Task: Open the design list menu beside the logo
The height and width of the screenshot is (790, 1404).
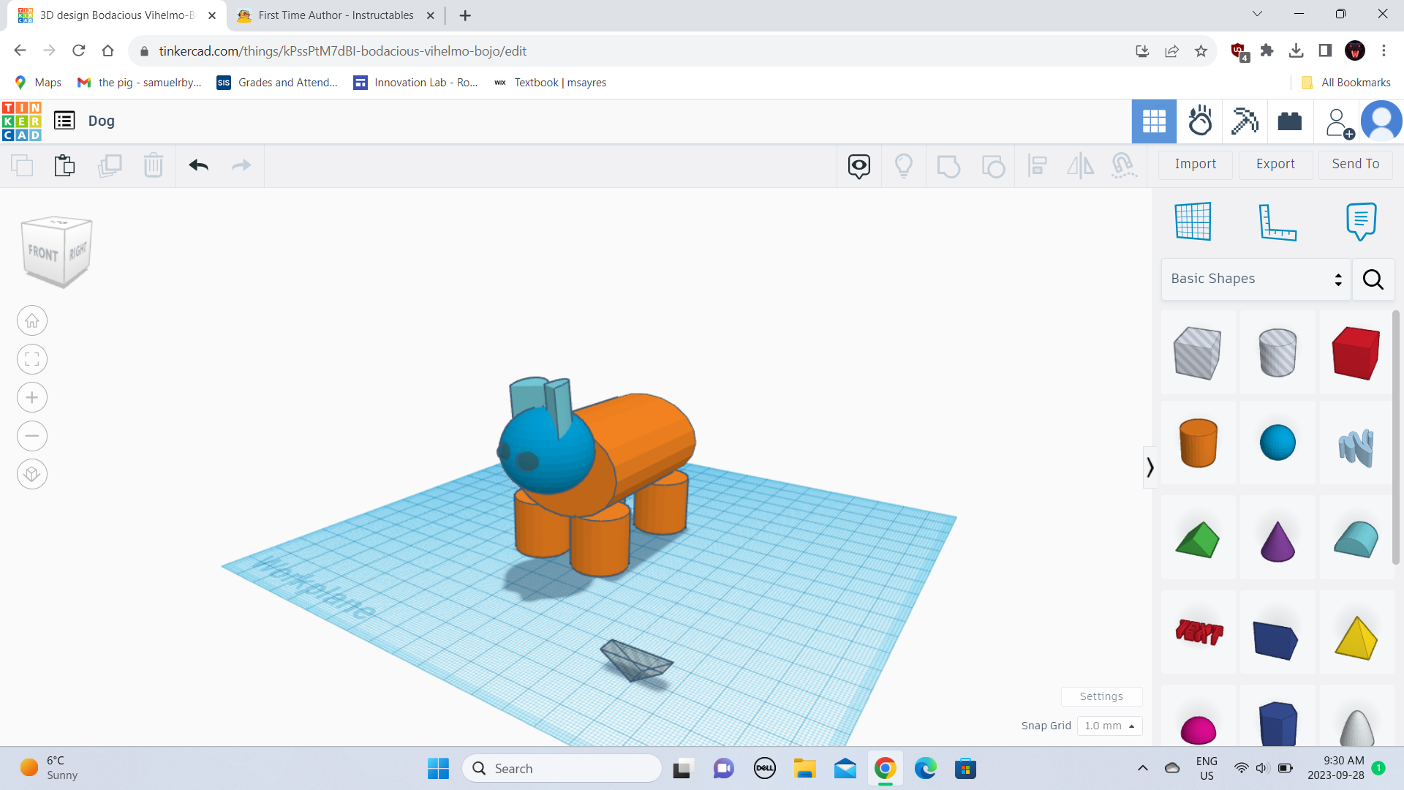Action: coord(64,120)
